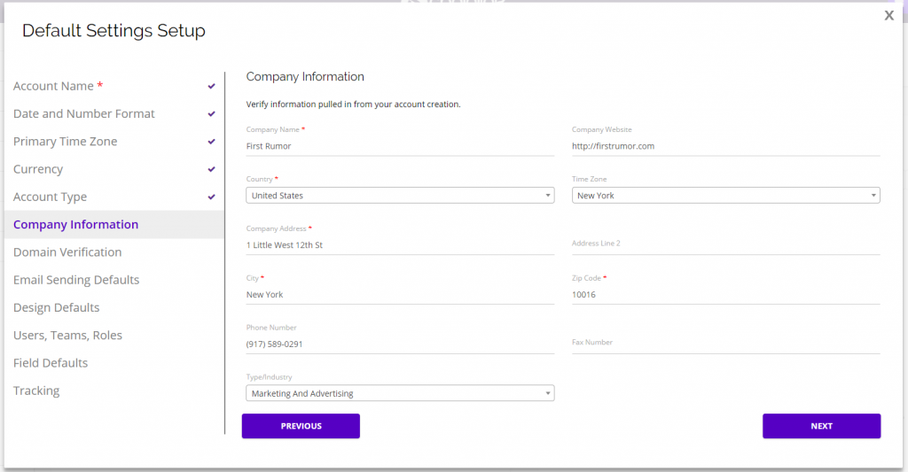908x472 pixels.
Task: Go to Email Sending Defaults
Action: [x=114, y=280]
